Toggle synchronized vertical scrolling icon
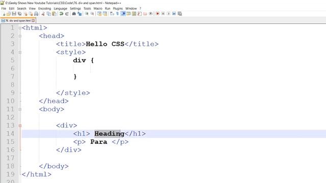The height and width of the screenshot is (183, 326). click(x=99, y=14)
